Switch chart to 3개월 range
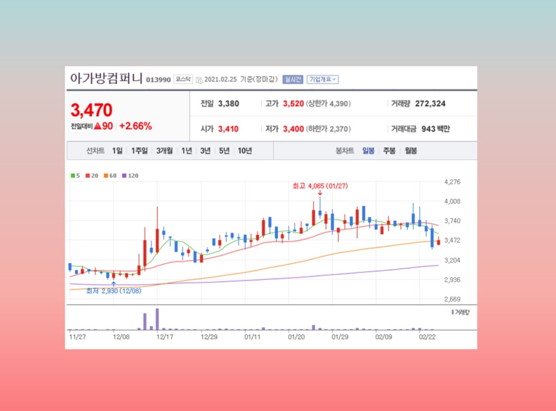The height and width of the screenshot is (411, 556). [x=165, y=151]
